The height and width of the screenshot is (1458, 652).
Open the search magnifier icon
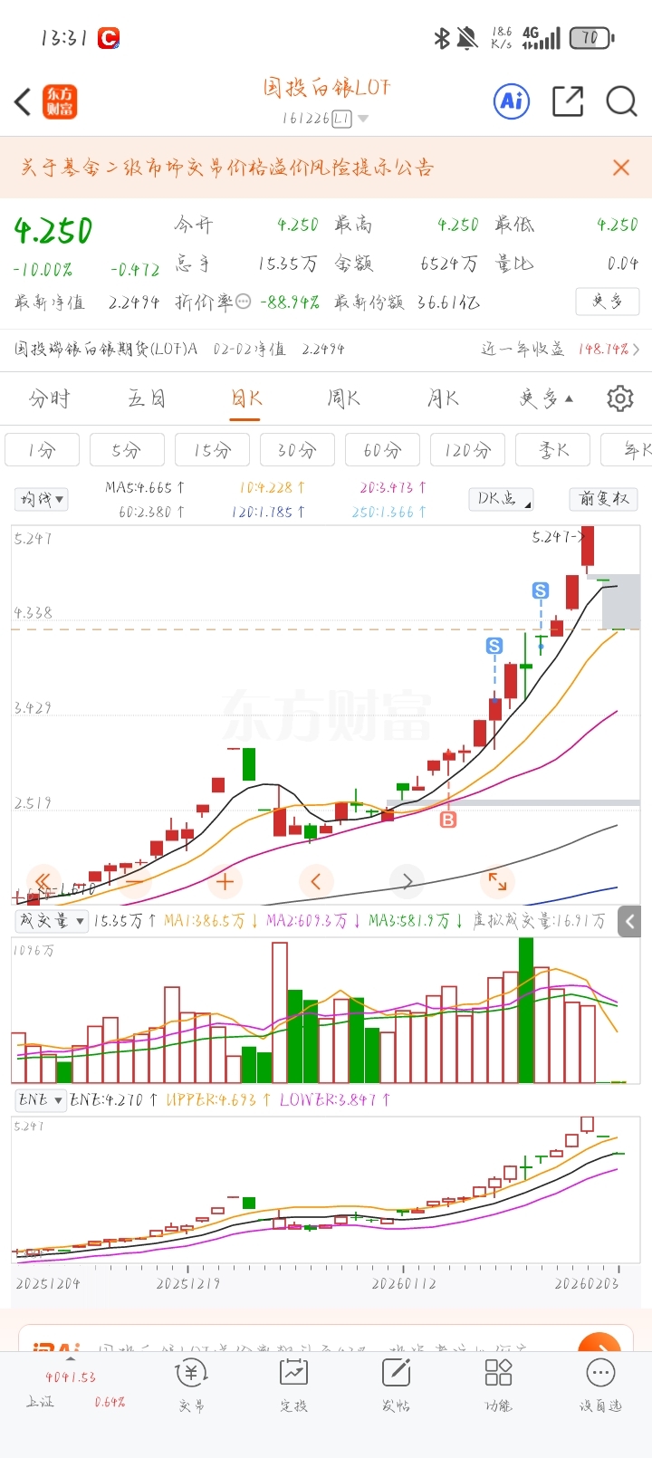coord(621,101)
